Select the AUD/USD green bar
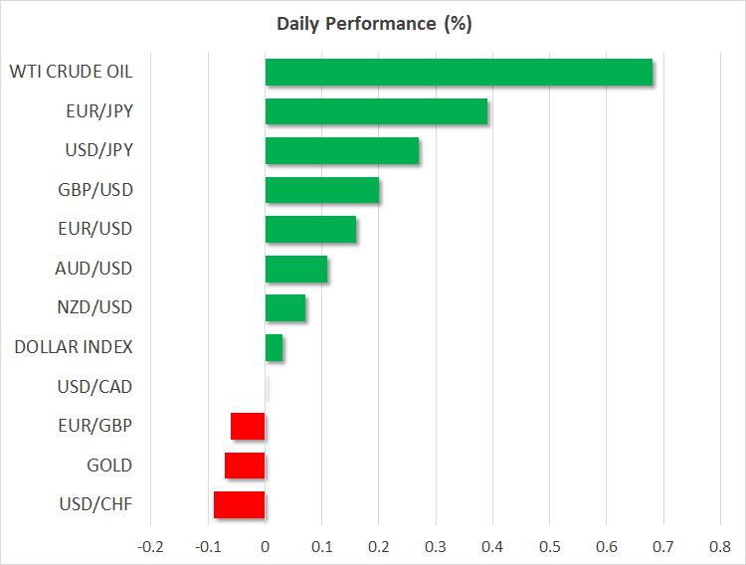Screen dimensions: 746x565 point(296,269)
